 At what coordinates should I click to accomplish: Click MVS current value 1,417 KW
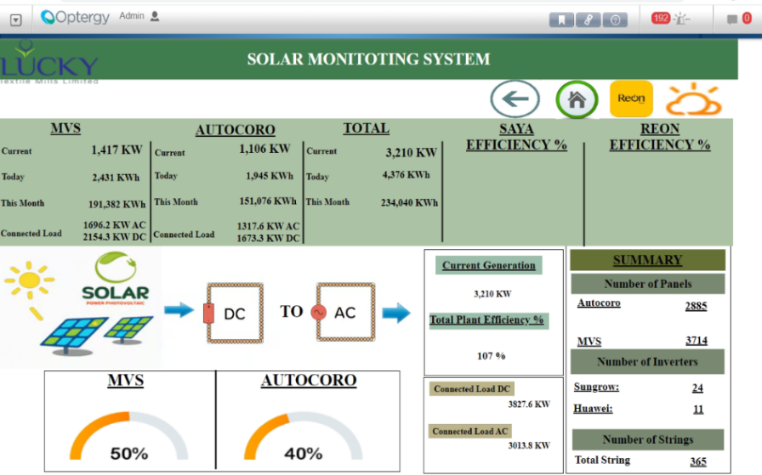tap(117, 150)
